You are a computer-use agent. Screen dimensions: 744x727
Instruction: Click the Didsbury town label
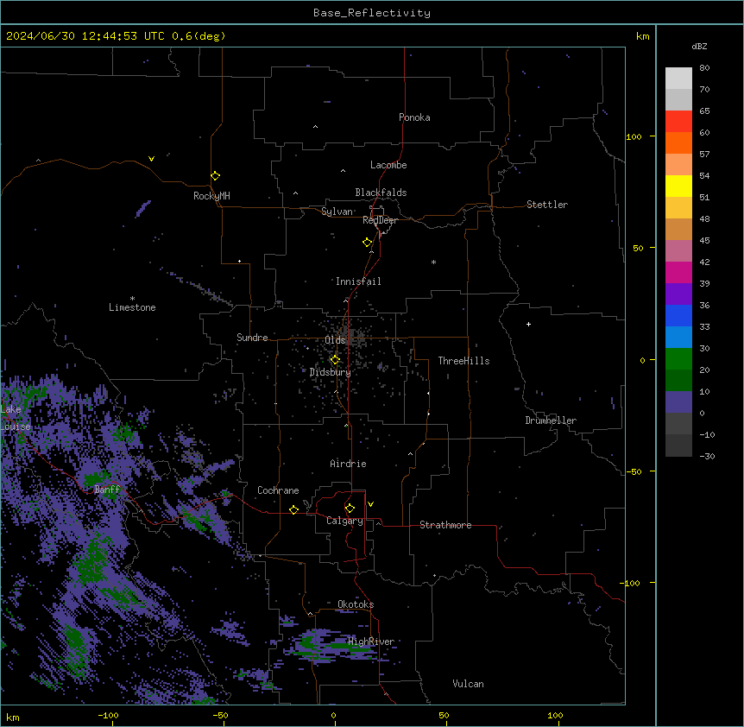(x=331, y=372)
